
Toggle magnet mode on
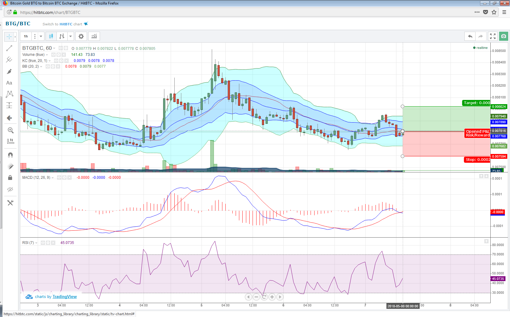(x=11, y=155)
